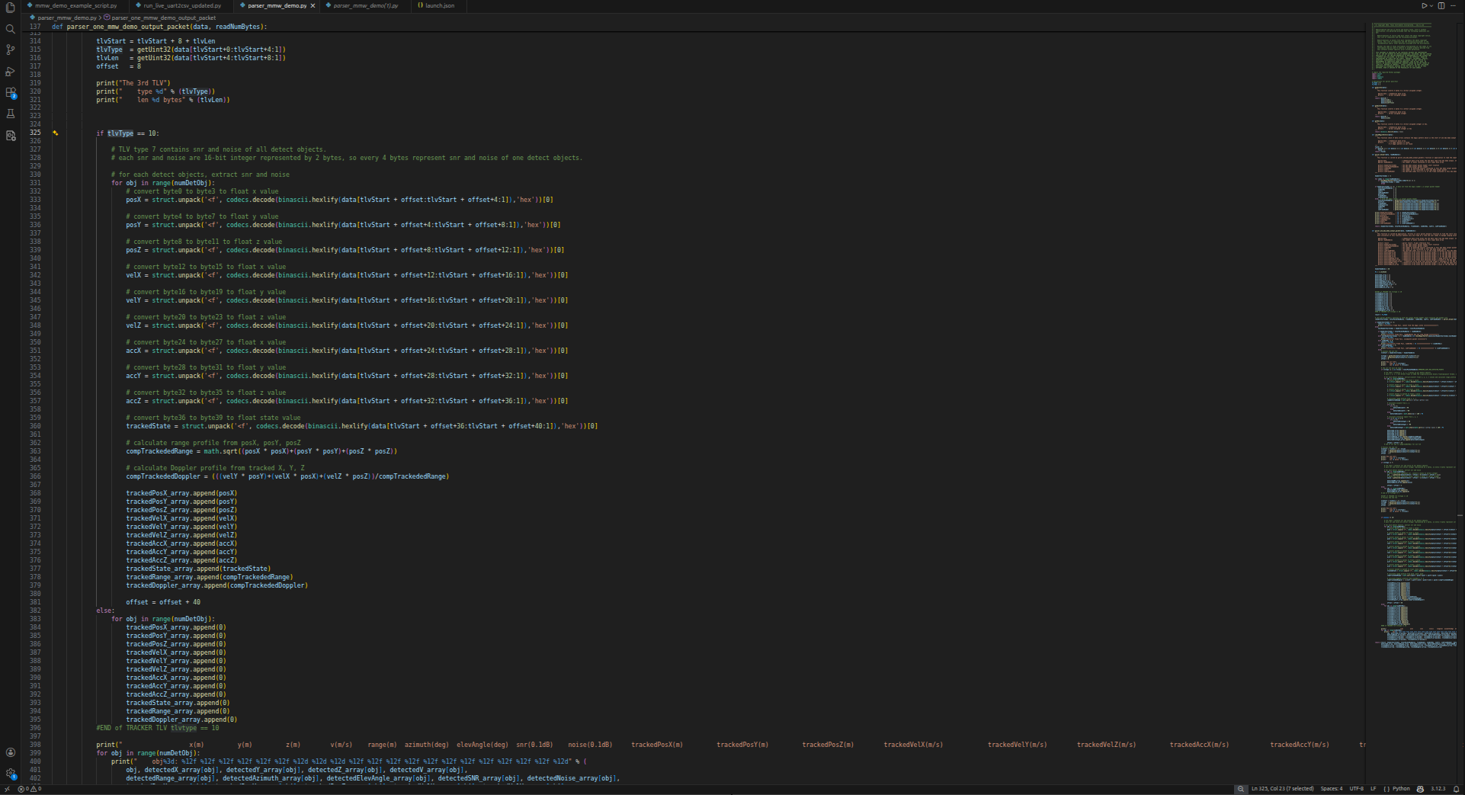
Task: Change file encoding UTF-8
Action: (1357, 789)
